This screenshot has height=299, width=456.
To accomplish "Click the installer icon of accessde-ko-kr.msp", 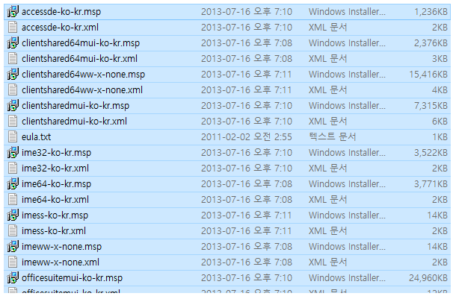I will pos(13,12).
